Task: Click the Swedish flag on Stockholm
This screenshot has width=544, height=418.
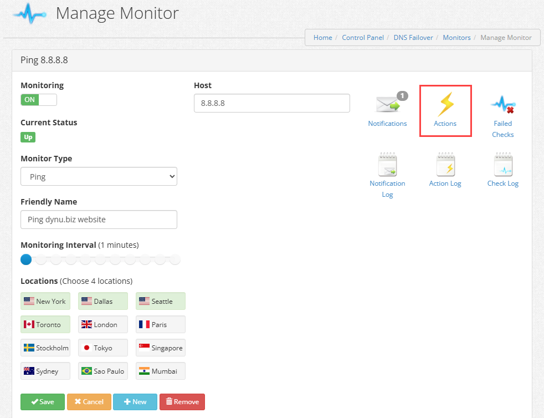Action: 29,348
